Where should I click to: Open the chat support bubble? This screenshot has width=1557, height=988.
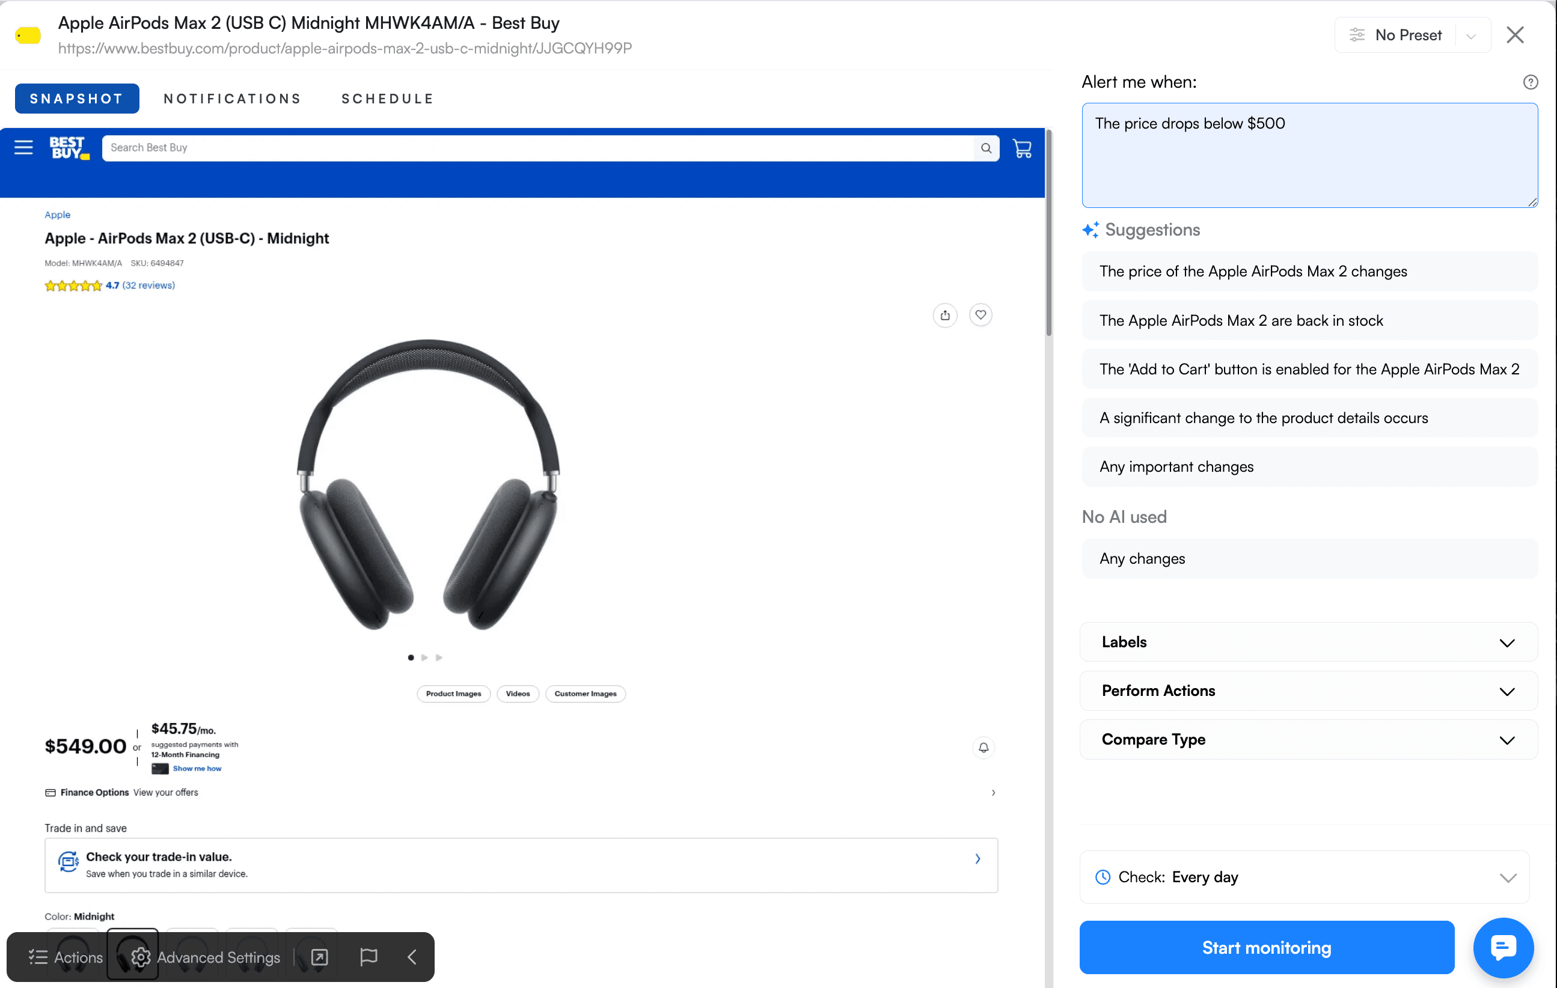pyautogui.click(x=1503, y=948)
